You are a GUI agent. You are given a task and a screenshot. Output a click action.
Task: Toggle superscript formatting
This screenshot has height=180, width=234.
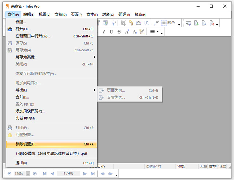click(x=127, y=32)
